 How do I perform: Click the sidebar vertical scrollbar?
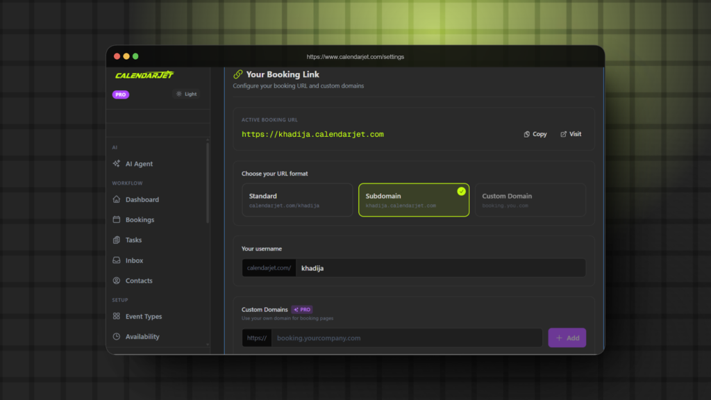208,182
